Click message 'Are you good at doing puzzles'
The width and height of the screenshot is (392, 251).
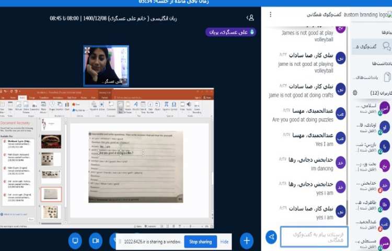point(303,120)
